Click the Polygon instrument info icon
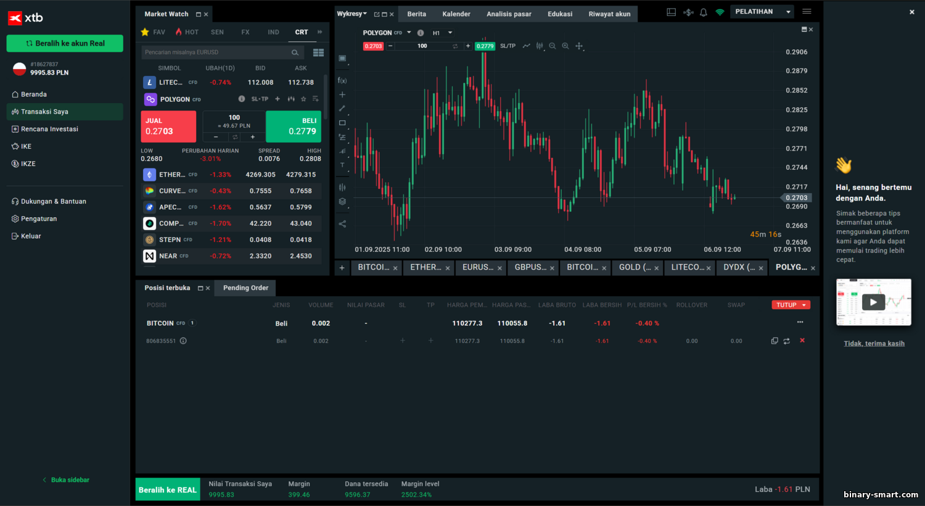Screen dimensions: 925x506 pos(242,99)
